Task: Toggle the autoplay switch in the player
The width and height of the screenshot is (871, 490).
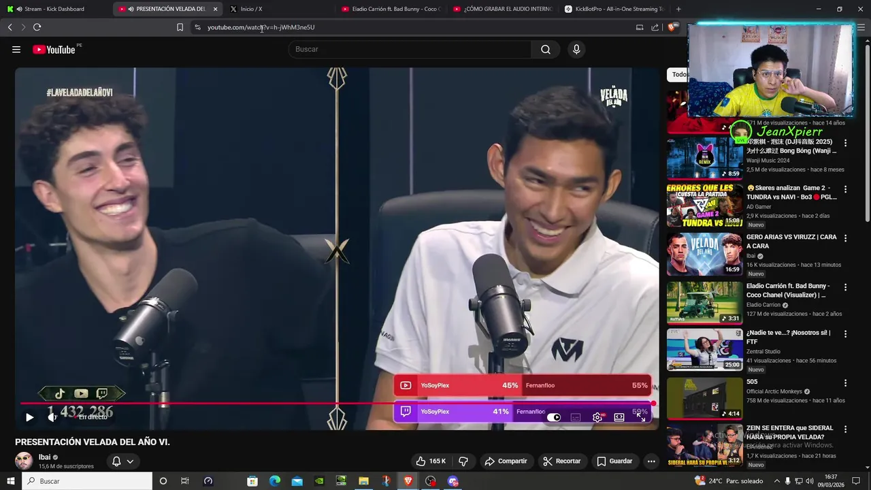Action: point(554,417)
